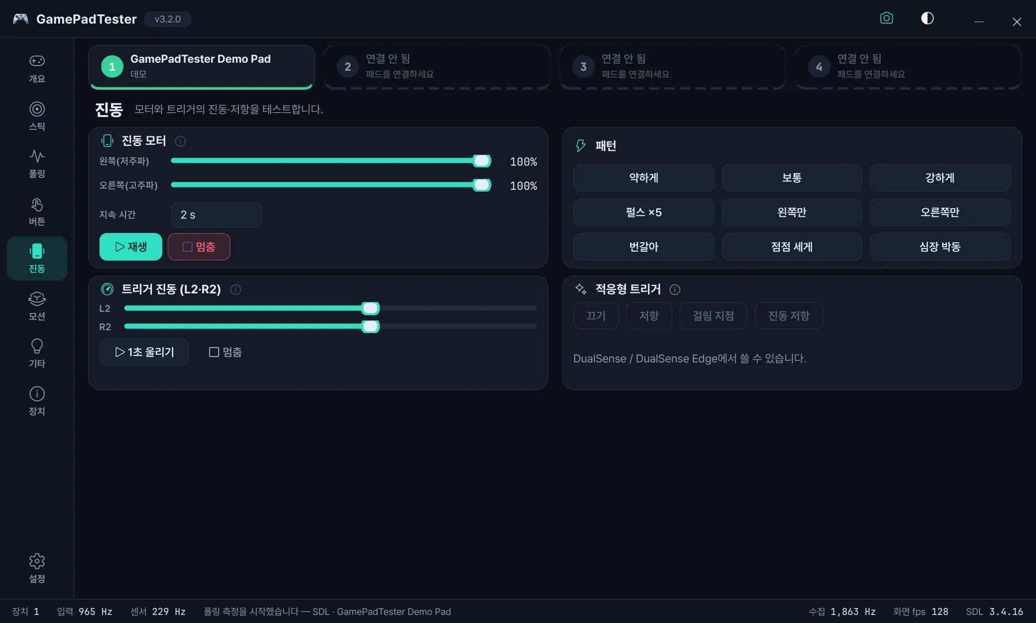The height and width of the screenshot is (623, 1036).
Task: Click info icon next to 트리거 진동
Action: click(x=235, y=289)
